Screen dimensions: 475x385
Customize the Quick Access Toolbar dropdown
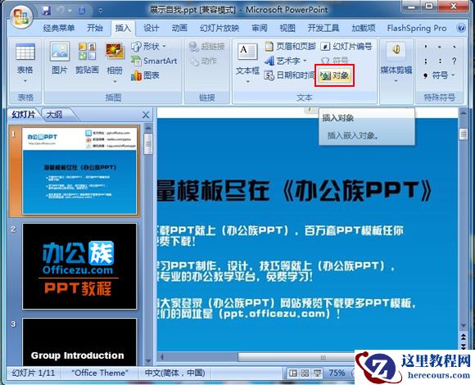pos(100,11)
